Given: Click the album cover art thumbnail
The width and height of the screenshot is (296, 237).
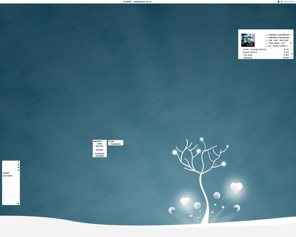Looking at the screenshot, I should tap(248, 40).
